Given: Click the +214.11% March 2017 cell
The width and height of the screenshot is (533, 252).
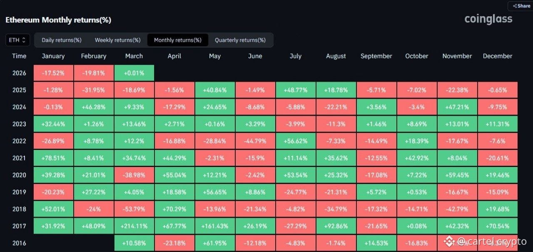Looking at the screenshot, I should (134, 226).
